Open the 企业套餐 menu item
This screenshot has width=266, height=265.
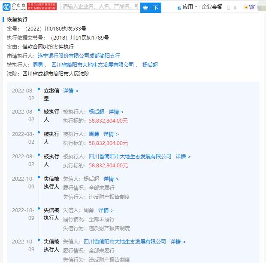tap(212, 7)
